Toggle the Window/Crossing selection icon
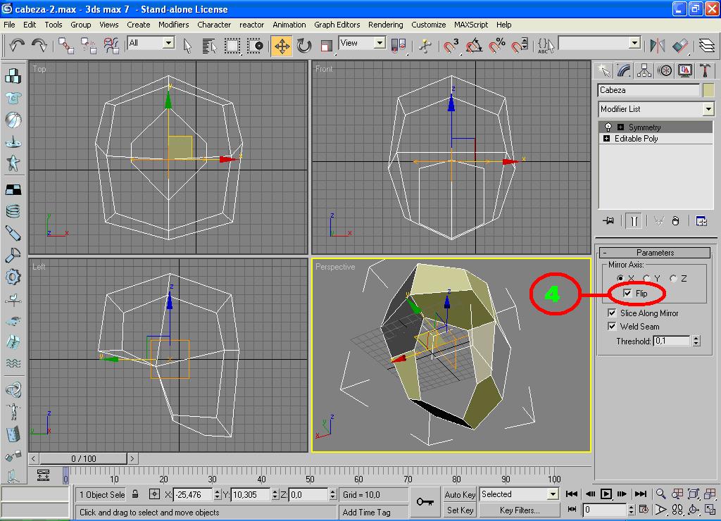This screenshot has height=521, width=721. (x=255, y=46)
